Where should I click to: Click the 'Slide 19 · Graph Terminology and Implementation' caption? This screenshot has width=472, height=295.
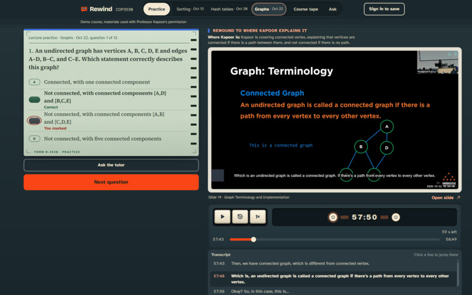pos(249,197)
